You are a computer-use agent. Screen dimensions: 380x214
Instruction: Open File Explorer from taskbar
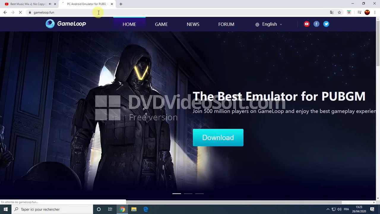pos(134,209)
